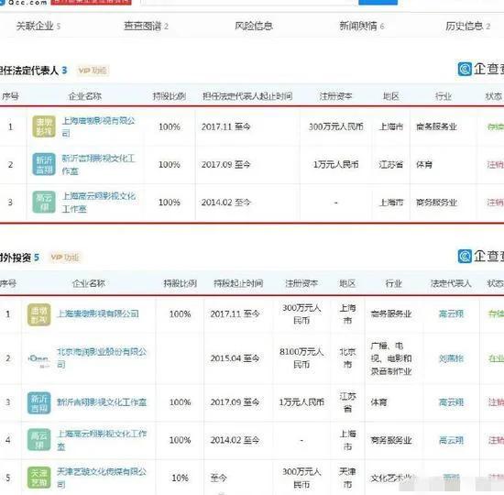The width and height of the screenshot is (504, 495).
Task: Click the 刘燕铭 legal representative link
Action: [451, 358]
